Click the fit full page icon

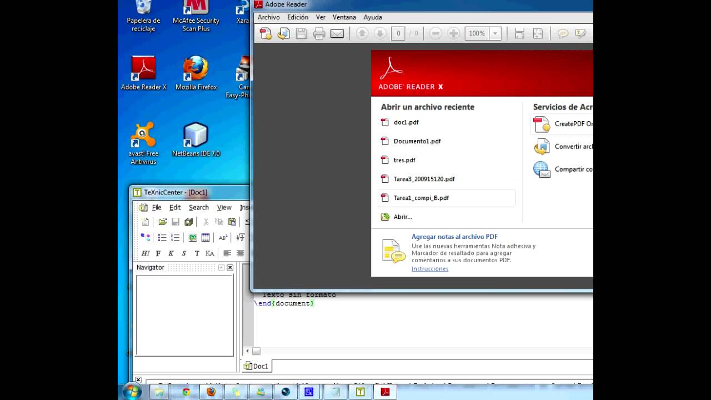538,33
